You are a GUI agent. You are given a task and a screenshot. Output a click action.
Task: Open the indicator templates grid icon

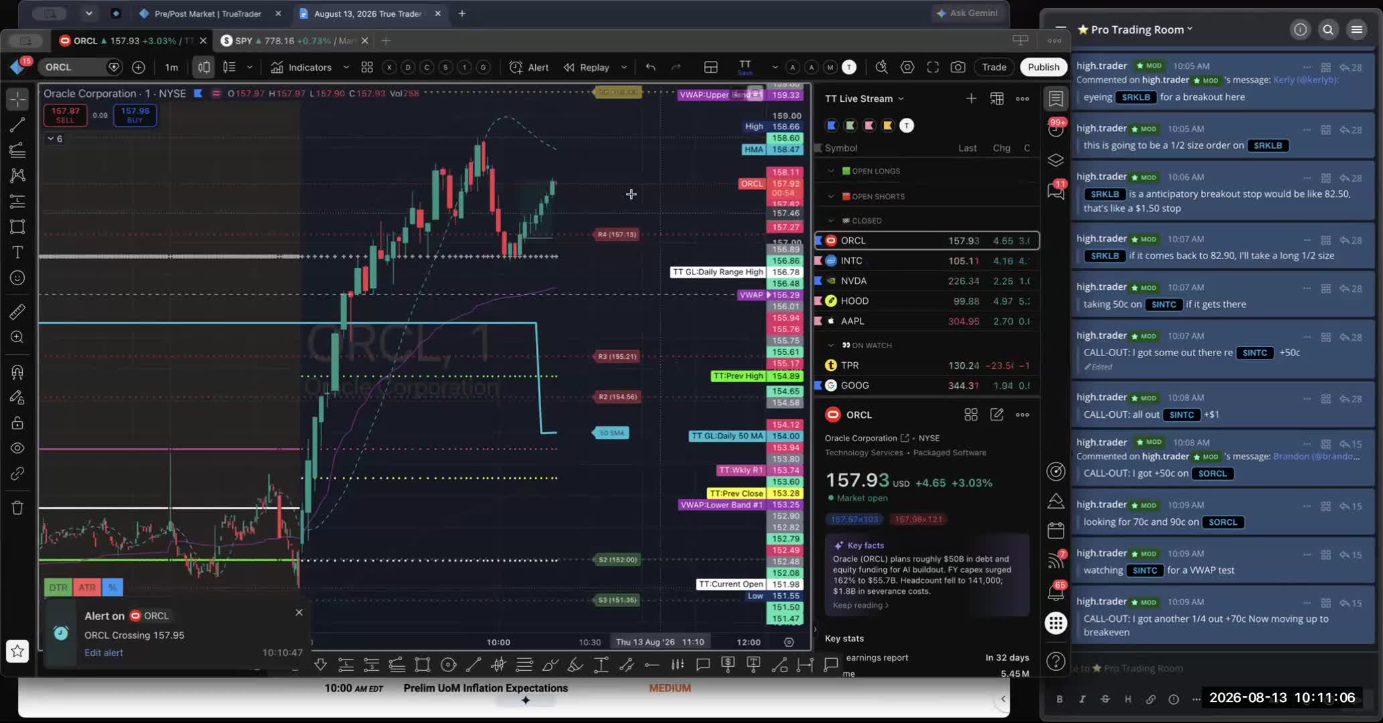(x=367, y=67)
